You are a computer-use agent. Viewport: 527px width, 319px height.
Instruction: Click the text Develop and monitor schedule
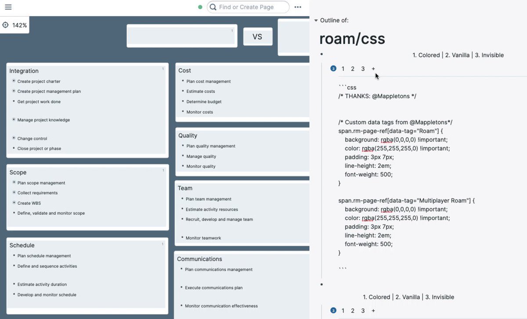(x=47, y=295)
